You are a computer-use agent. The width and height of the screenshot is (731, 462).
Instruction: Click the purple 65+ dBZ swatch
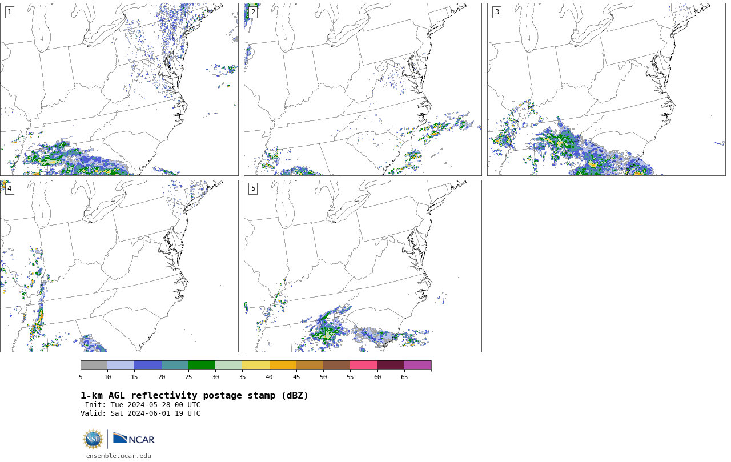click(418, 365)
